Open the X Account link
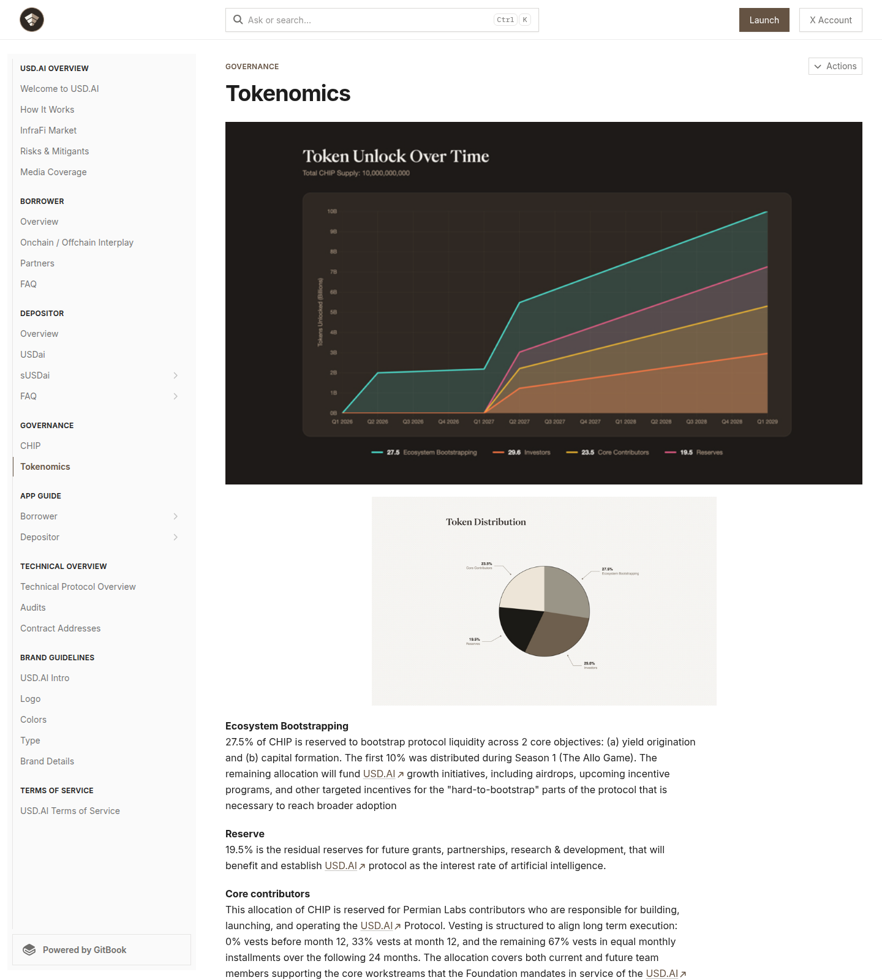Image resolution: width=882 pixels, height=980 pixels. [x=831, y=20]
